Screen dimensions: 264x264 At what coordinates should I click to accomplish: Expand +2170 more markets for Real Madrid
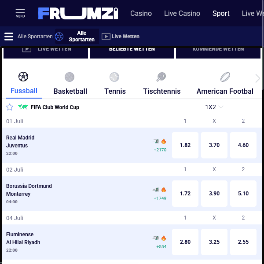click(x=160, y=150)
